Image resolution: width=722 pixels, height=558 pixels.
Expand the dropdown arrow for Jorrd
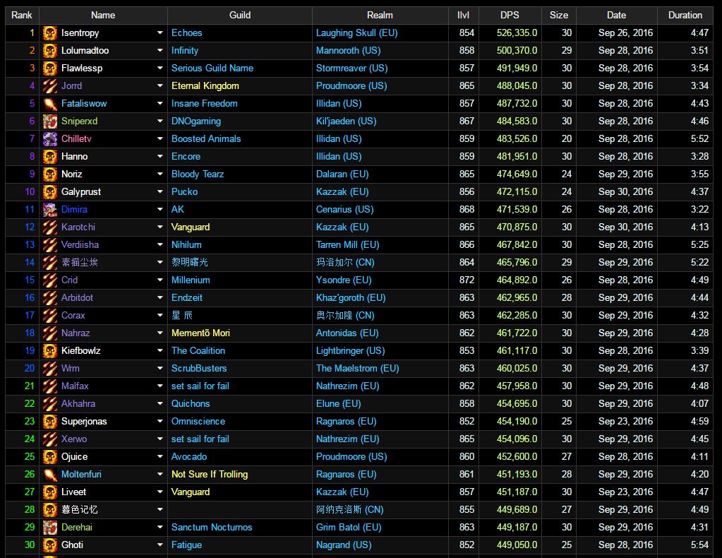pyautogui.click(x=160, y=85)
